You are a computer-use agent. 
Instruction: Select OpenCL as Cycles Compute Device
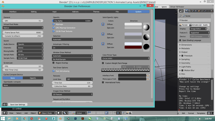click(33, 78)
